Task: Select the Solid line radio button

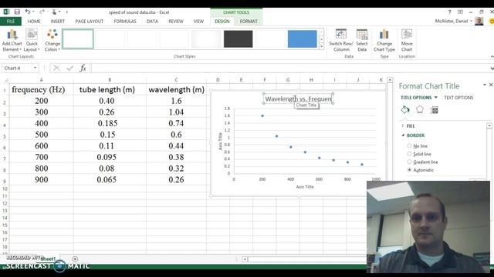Action: (x=409, y=154)
